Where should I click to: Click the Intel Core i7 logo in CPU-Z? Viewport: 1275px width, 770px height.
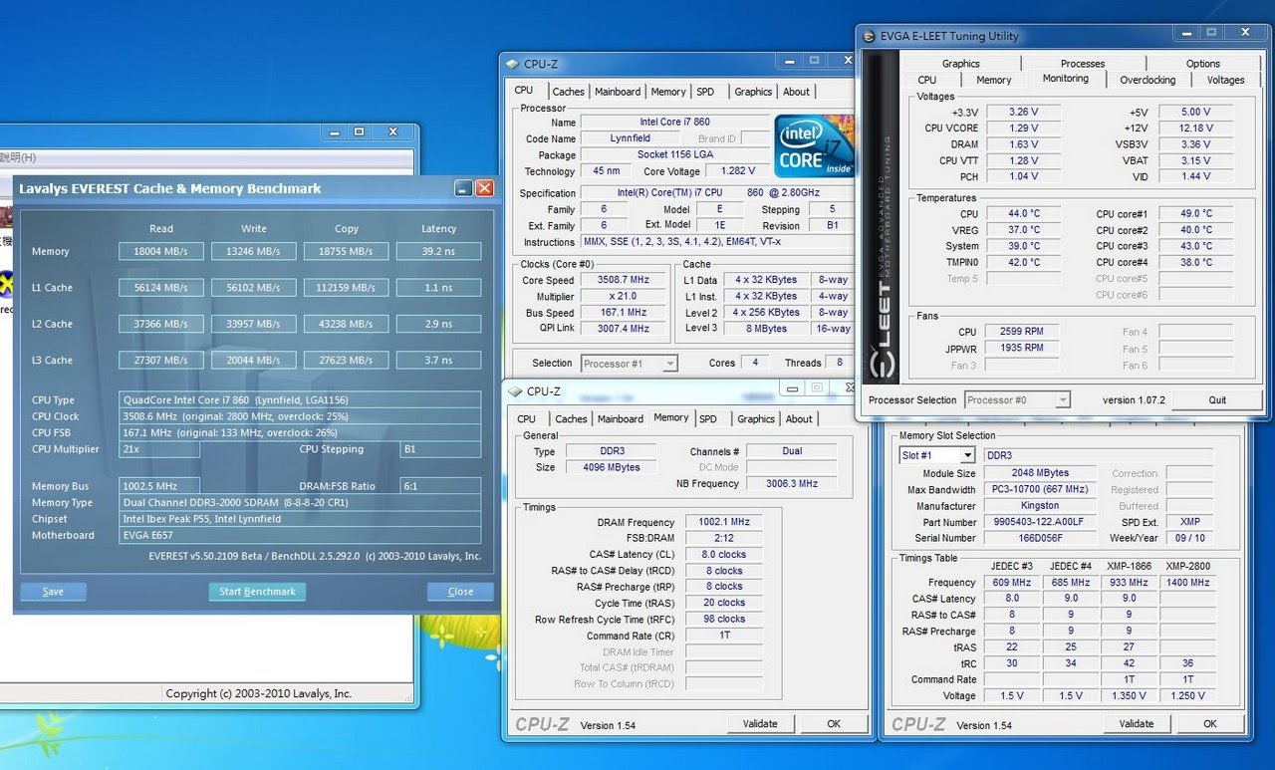814,147
